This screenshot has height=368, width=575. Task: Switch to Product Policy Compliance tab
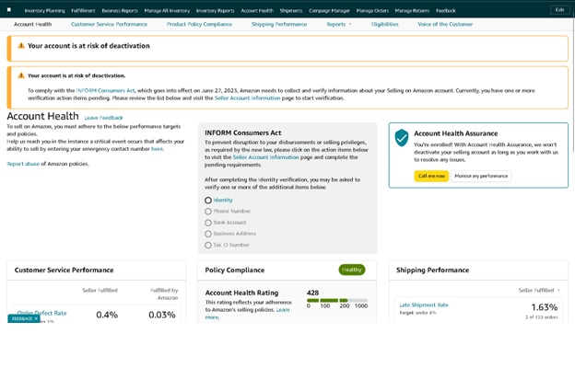pos(199,24)
